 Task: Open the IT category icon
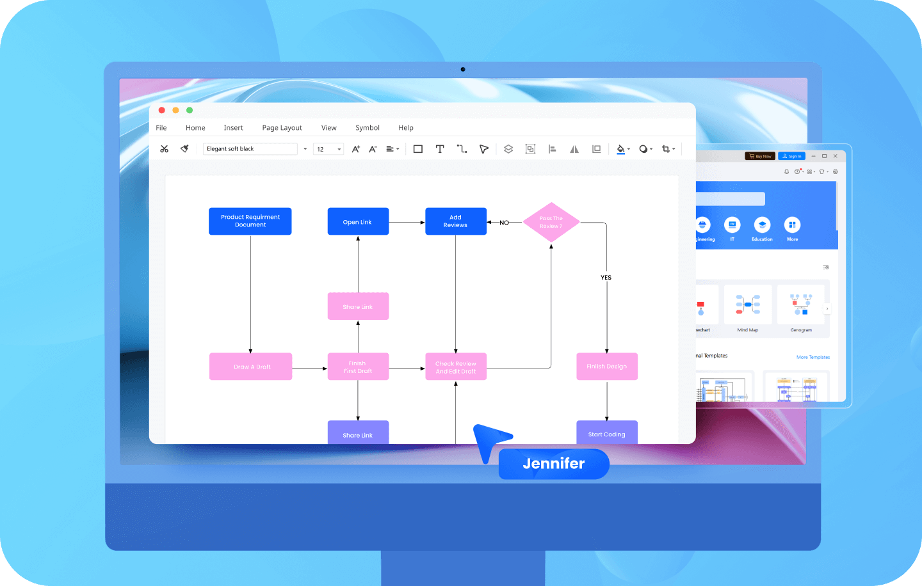coord(732,225)
